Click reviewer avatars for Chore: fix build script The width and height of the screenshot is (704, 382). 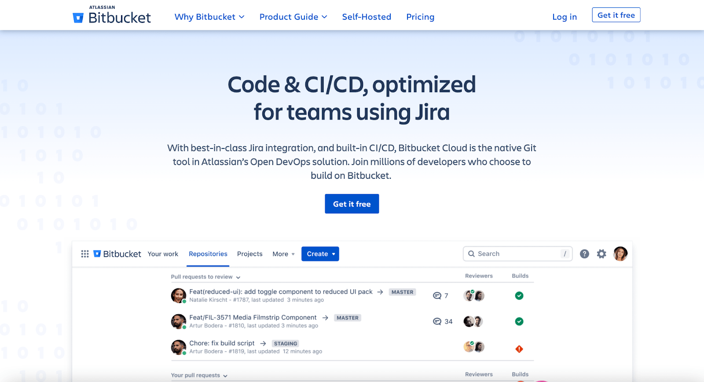click(474, 347)
